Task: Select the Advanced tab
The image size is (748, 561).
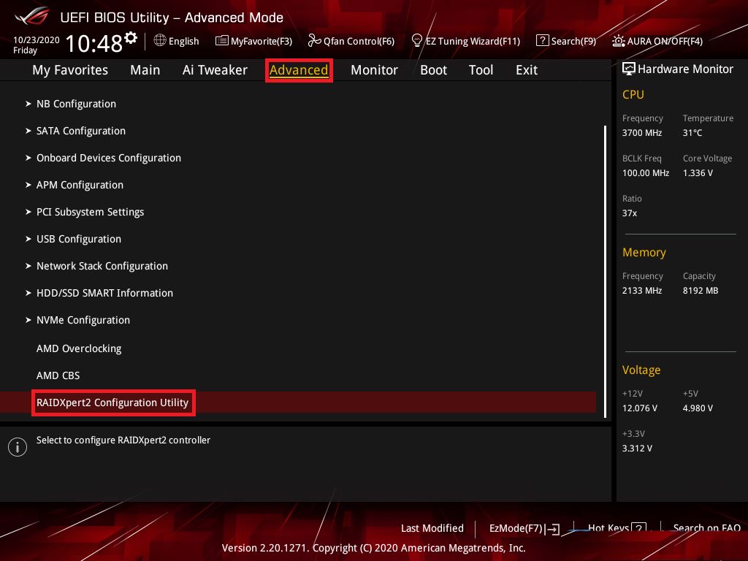Action: click(x=299, y=70)
